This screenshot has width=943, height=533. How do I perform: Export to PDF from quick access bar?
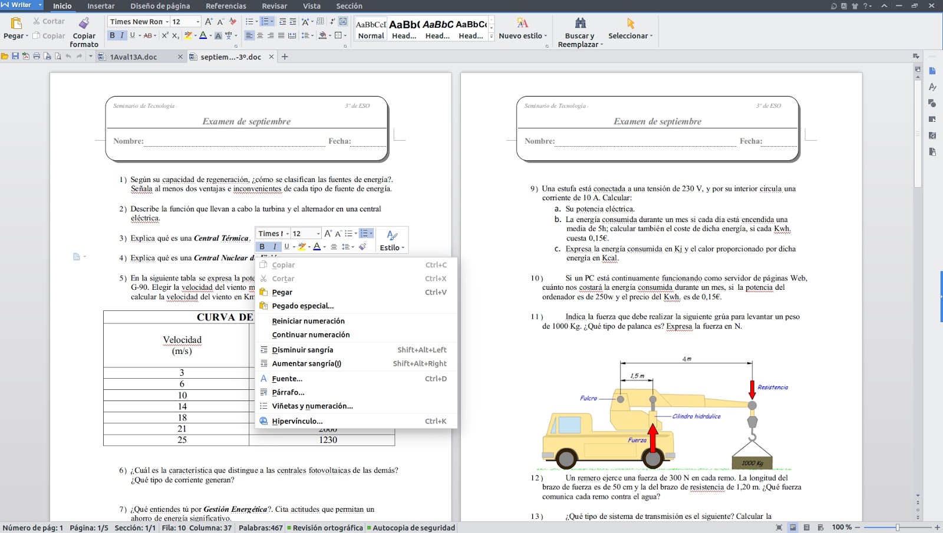[26, 57]
